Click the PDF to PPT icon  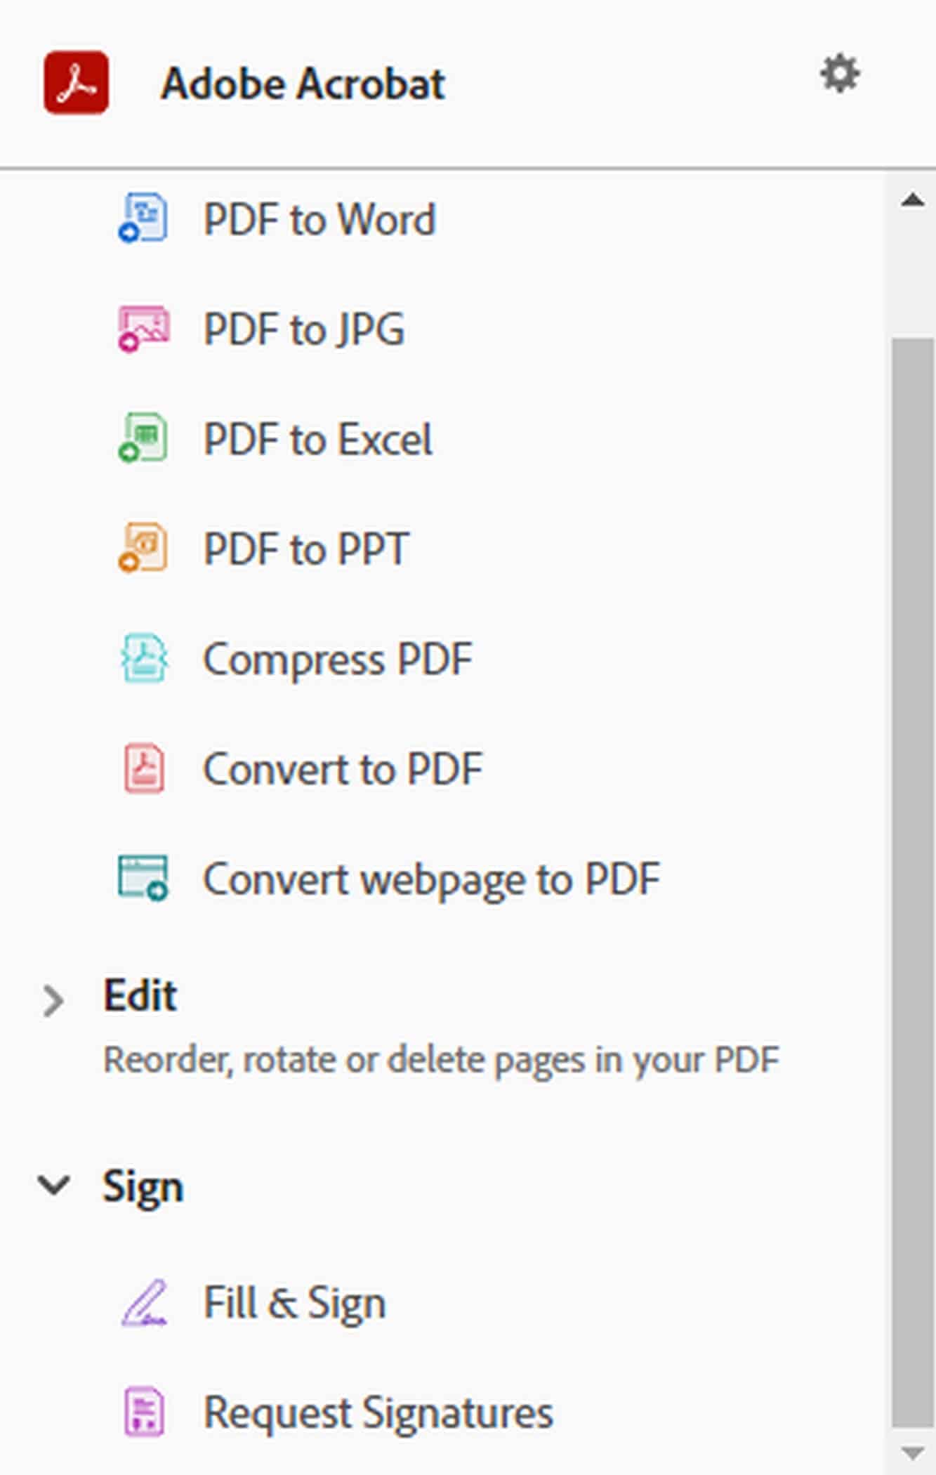click(143, 548)
